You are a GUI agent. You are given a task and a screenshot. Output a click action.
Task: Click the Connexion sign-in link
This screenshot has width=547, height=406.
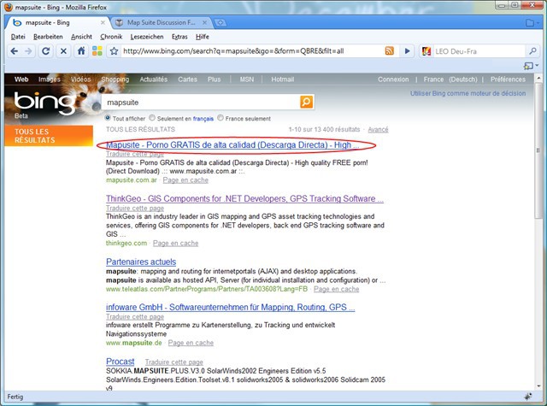[x=393, y=79]
